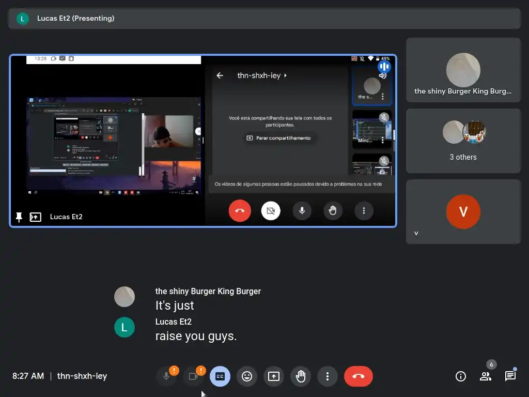Image resolution: width=529 pixels, height=397 pixels.
Task: Click raise hand button in shared phone screen
Action: 333,211
